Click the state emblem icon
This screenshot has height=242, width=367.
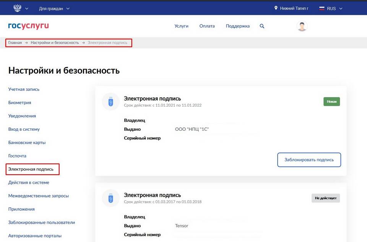click(17, 8)
